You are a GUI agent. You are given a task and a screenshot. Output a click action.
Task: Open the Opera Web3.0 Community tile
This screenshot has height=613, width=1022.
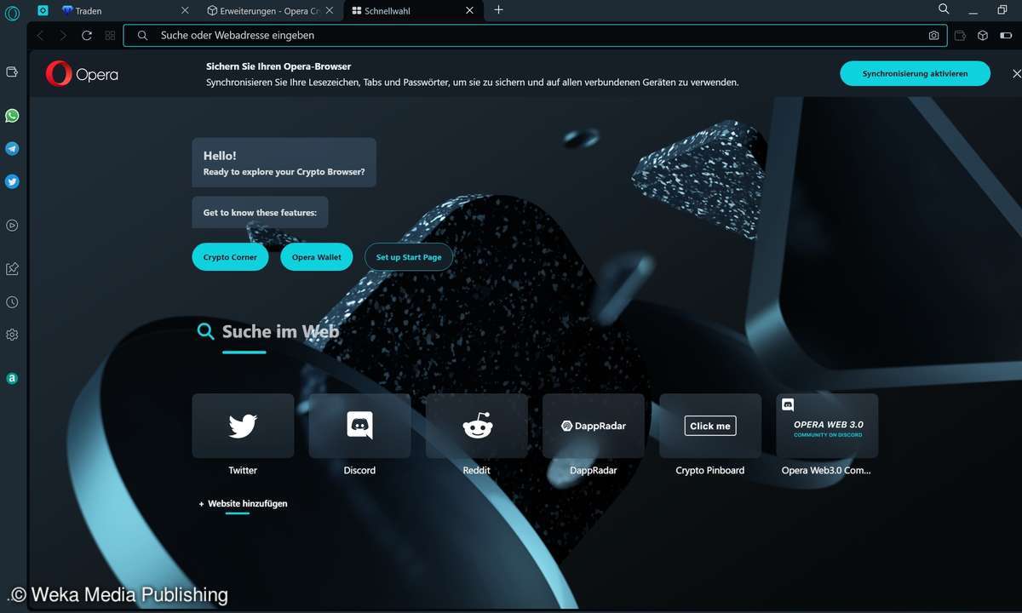(x=827, y=426)
